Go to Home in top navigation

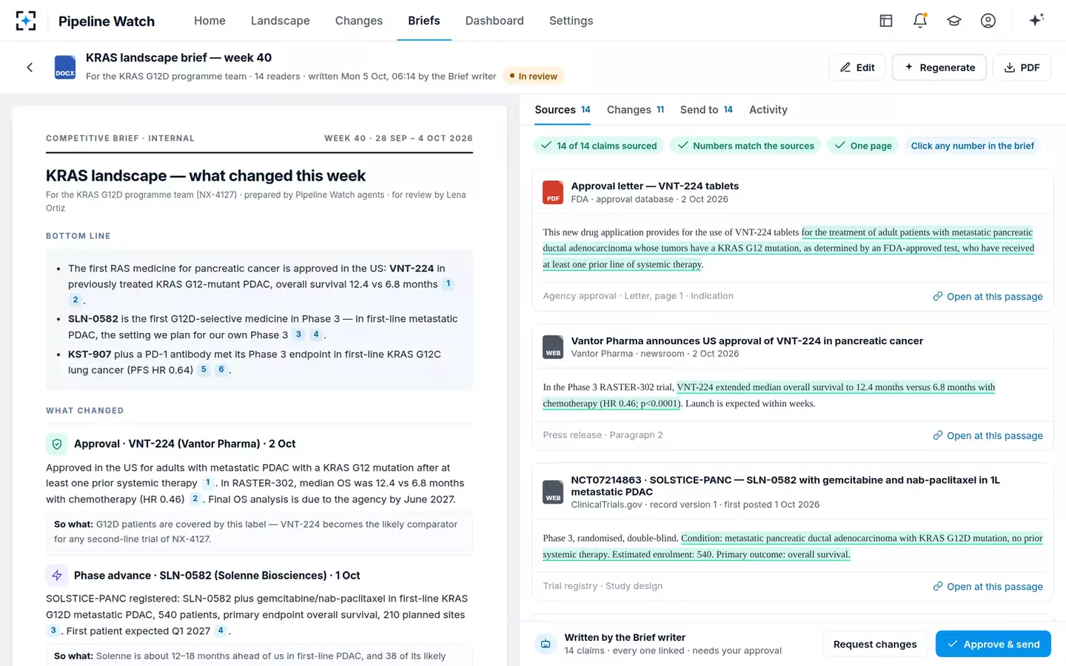[x=209, y=21]
